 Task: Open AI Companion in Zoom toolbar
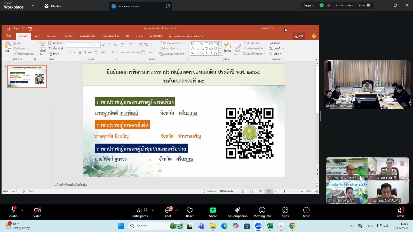(237, 212)
